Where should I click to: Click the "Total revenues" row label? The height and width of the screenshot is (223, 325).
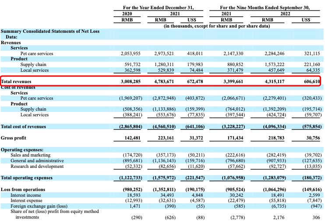pyautogui.click(x=16, y=82)
